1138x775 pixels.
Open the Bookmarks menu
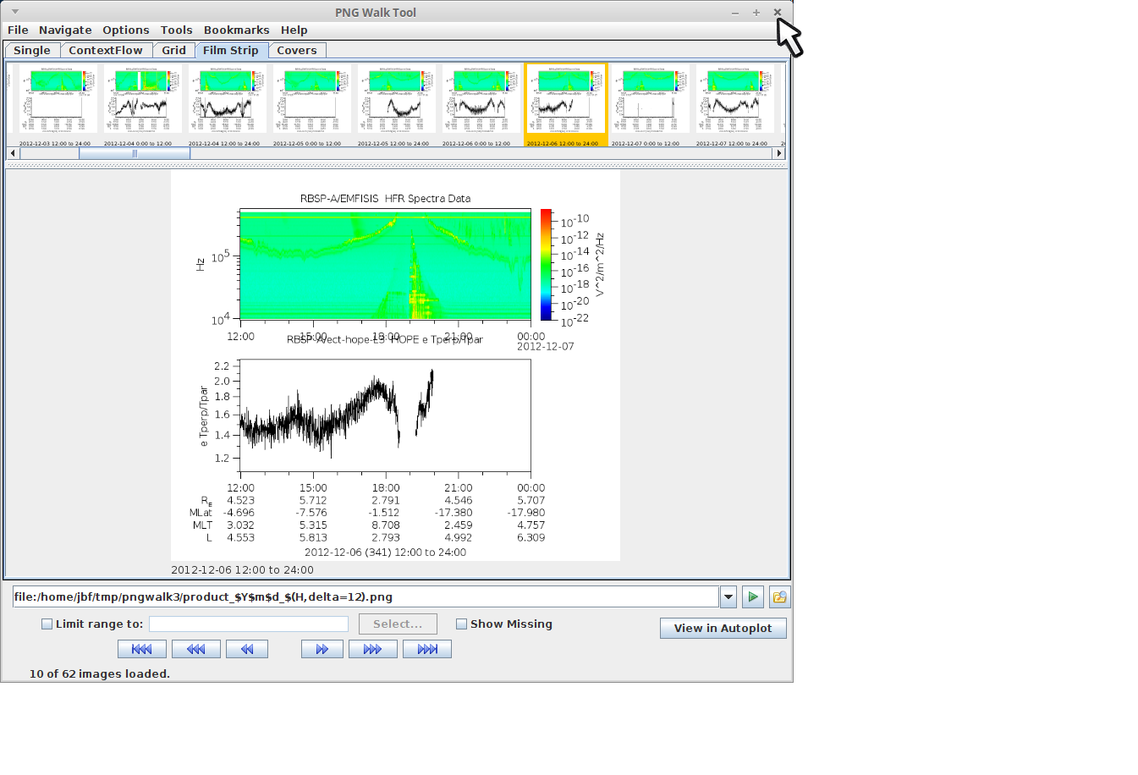coord(236,30)
